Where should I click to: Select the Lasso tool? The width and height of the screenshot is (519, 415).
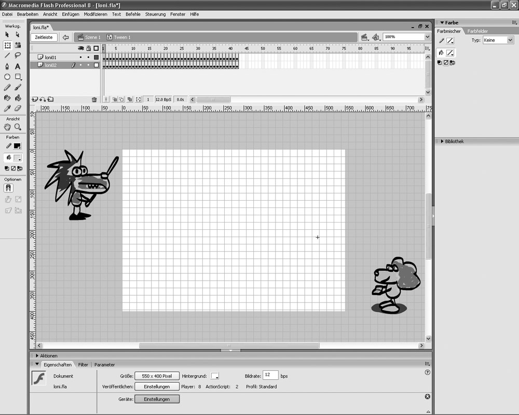[x=18, y=56]
